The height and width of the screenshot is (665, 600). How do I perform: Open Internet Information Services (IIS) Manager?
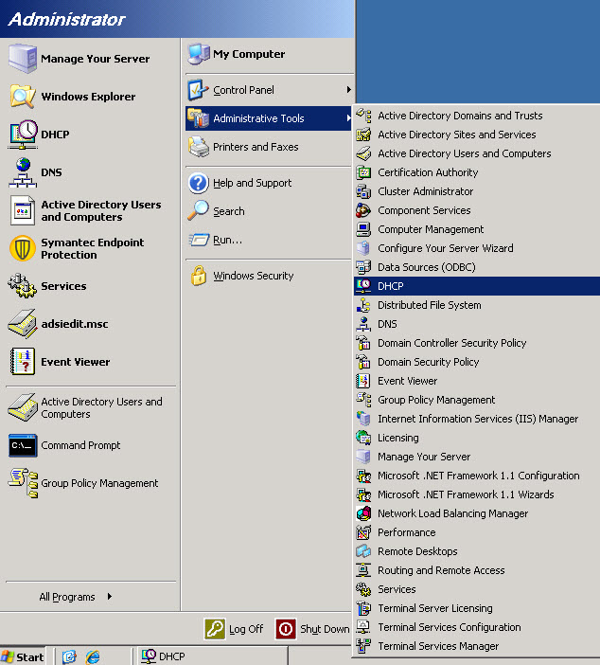tap(477, 419)
